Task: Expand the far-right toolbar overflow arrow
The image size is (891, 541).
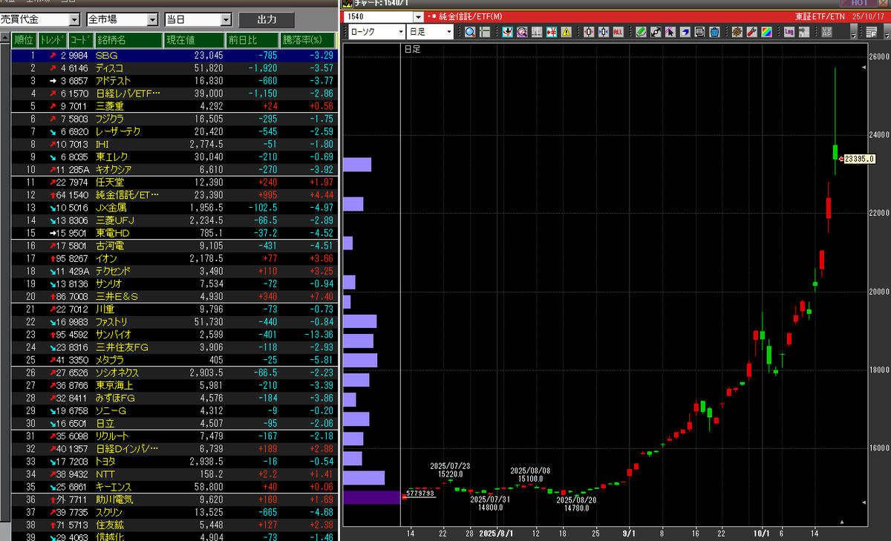Action: tap(888, 32)
